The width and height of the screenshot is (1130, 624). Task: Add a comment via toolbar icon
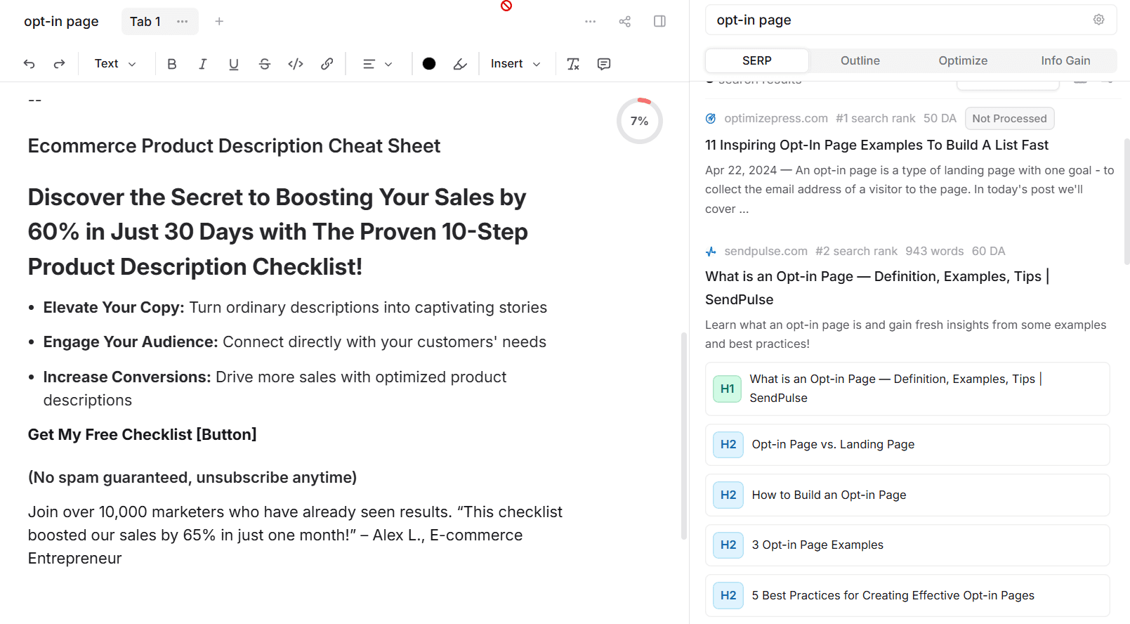coord(604,64)
